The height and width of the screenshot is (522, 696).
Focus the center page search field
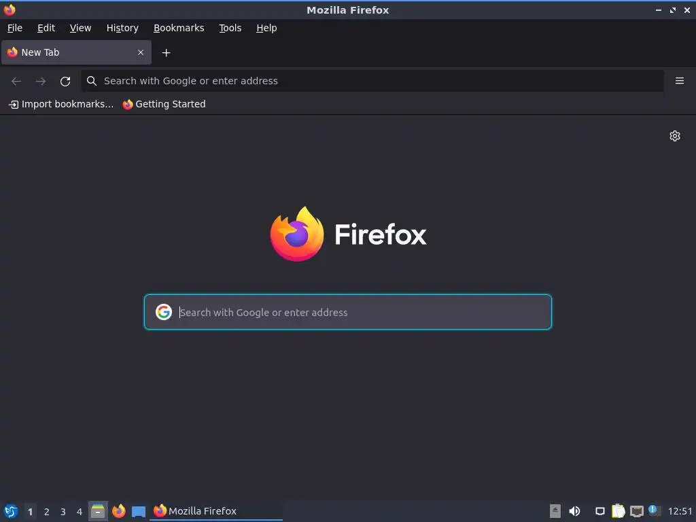coord(348,312)
